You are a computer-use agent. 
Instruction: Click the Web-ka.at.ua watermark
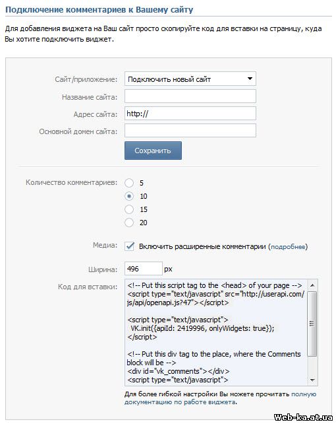click(x=303, y=417)
